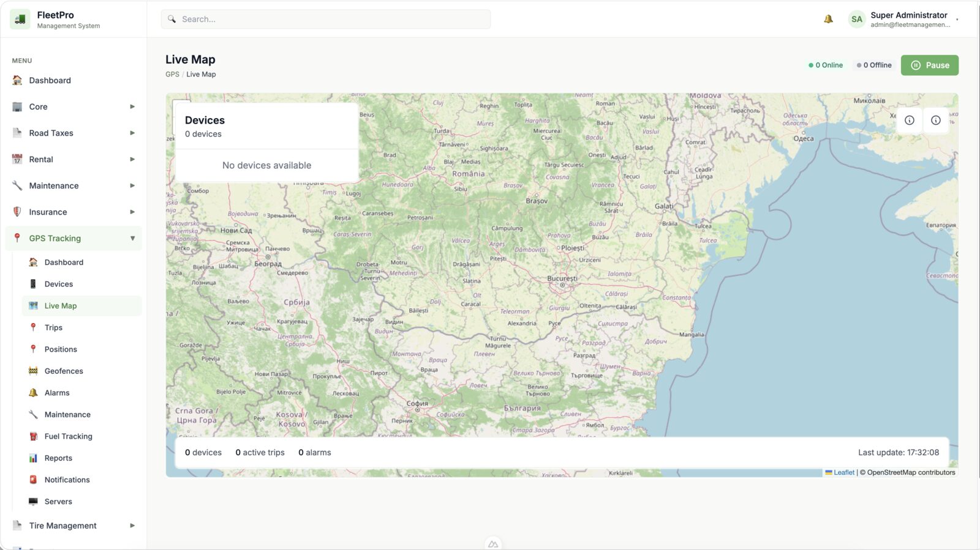Click the 0 Online status badge
Screen dimensions: 980x550
(826, 65)
